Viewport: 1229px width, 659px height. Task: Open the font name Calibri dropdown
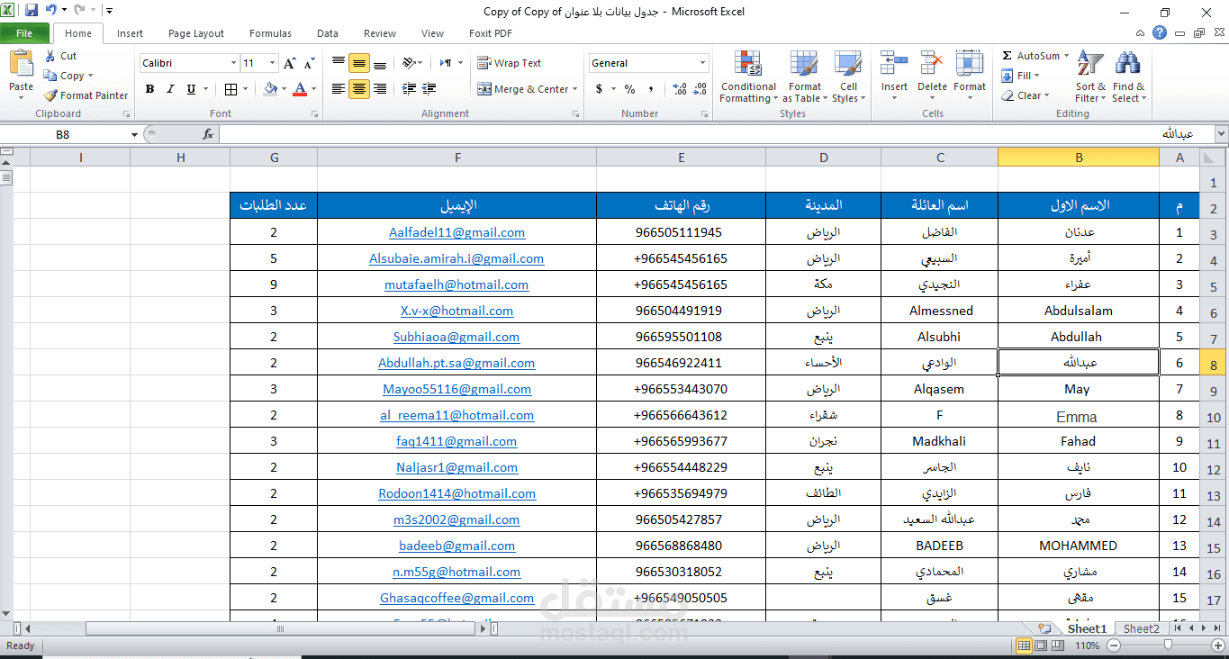[x=233, y=63]
